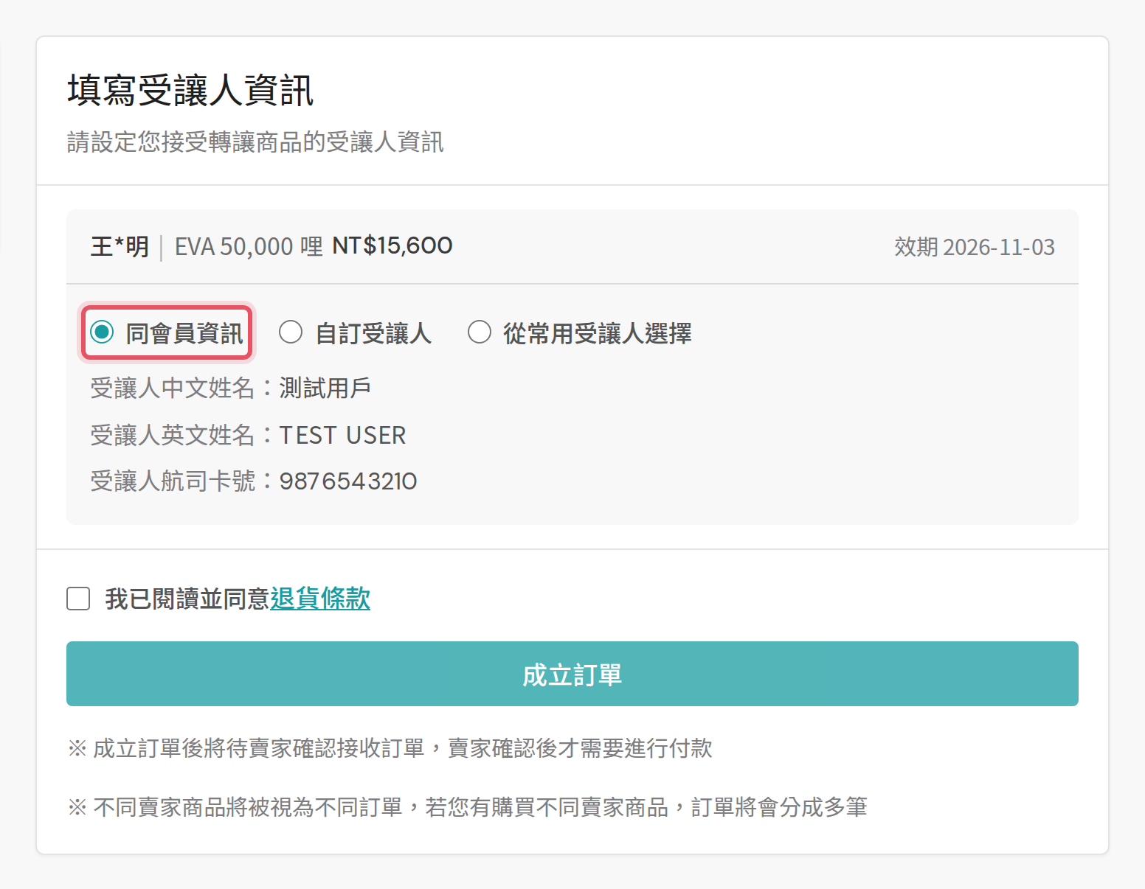Click the seller name 王*明
The image size is (1145, 889).
tap(120, 246)
